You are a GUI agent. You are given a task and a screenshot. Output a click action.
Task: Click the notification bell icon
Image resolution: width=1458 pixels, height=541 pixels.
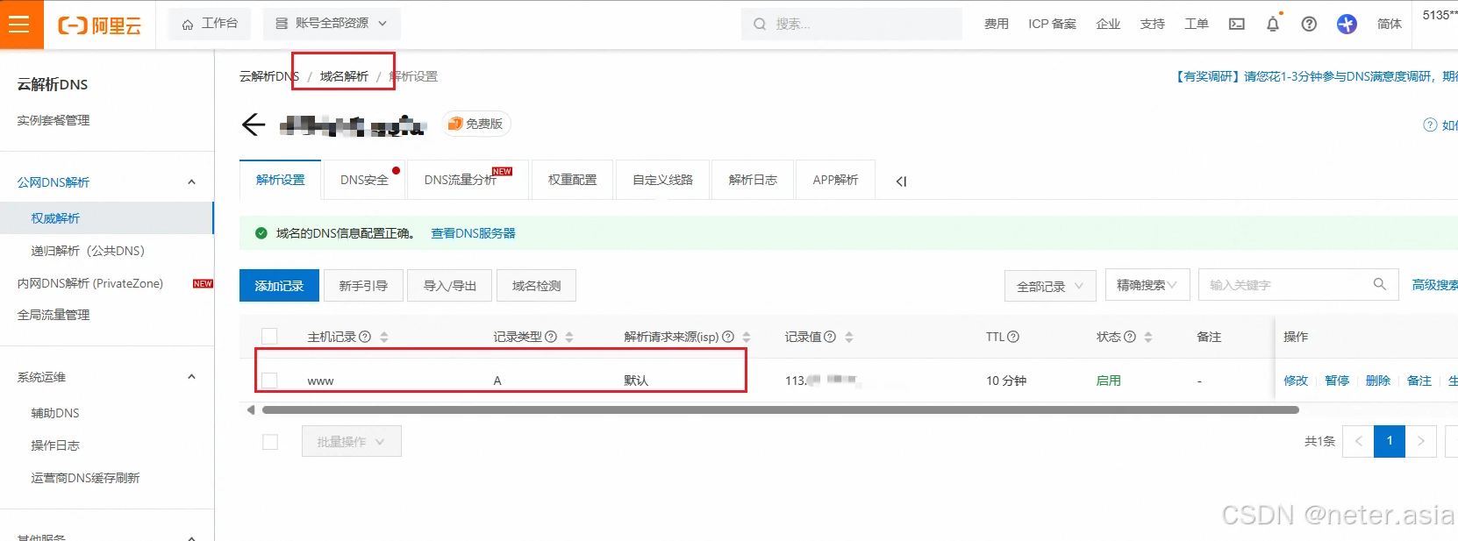(x=1272, y=24)
